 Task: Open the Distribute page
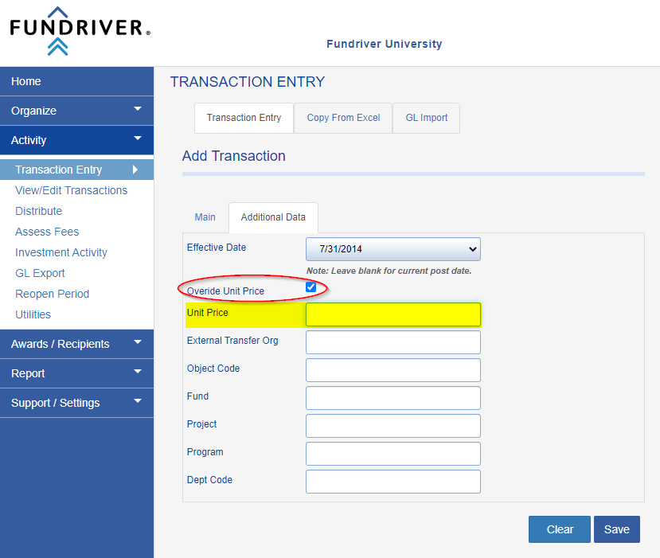click(39, 211)
